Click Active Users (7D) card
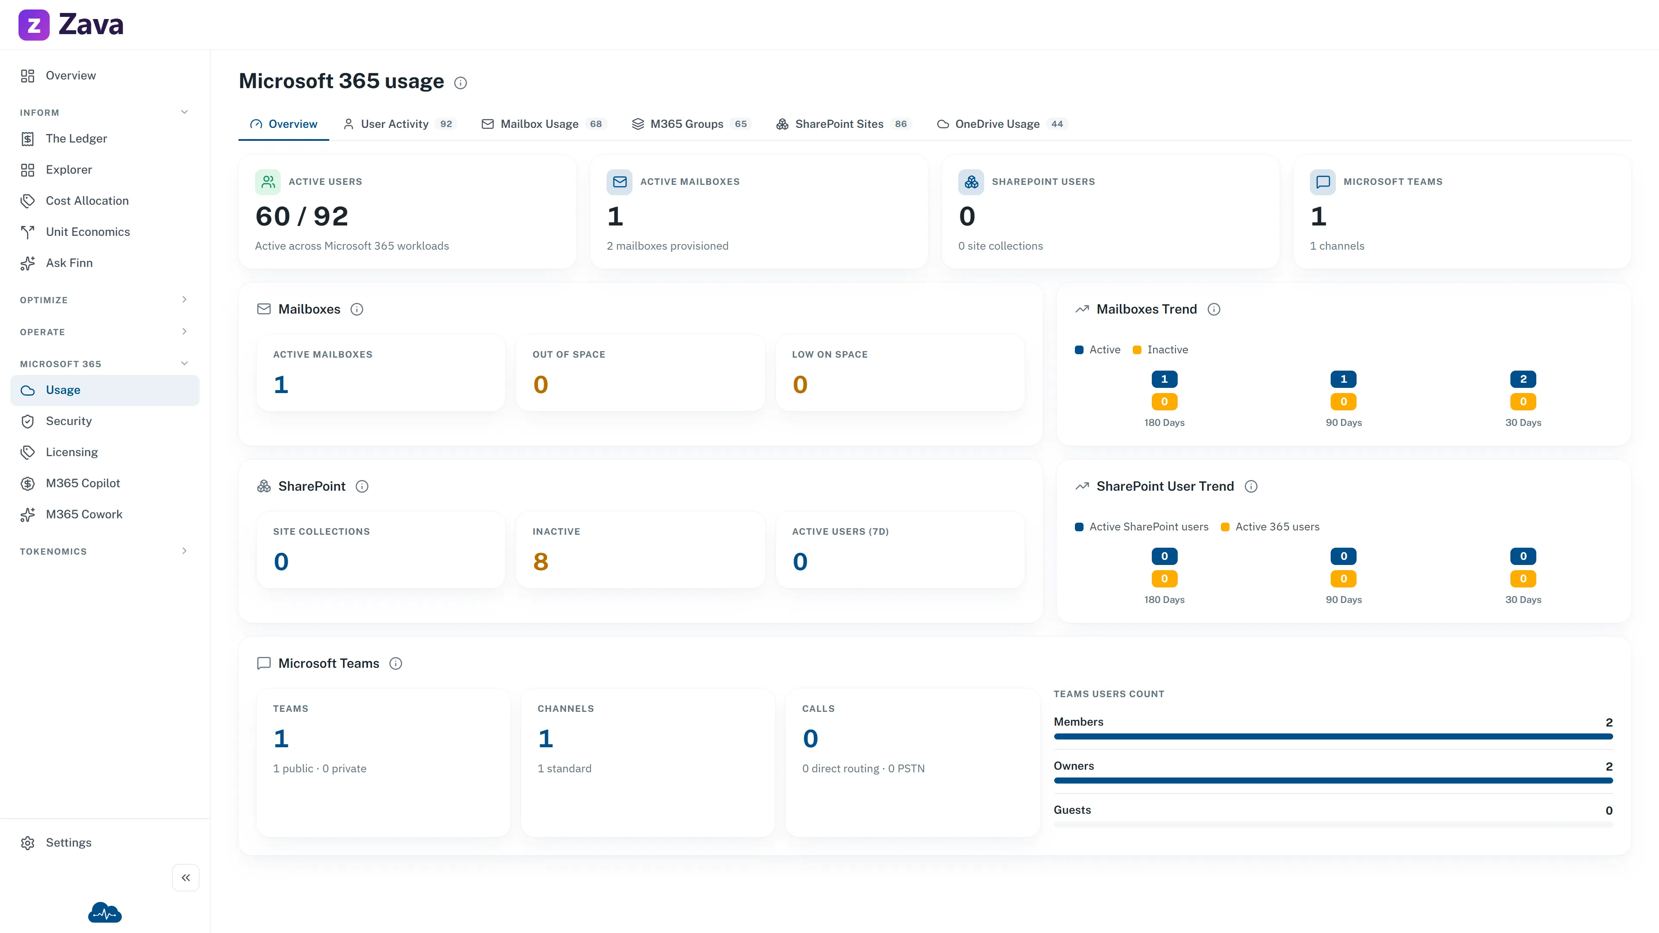The height and width of the screenshot is (933, 1659). point(899,550)
